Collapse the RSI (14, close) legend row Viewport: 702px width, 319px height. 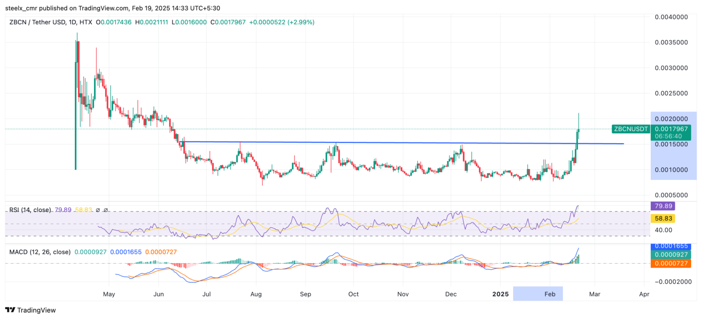coord(30,210)
